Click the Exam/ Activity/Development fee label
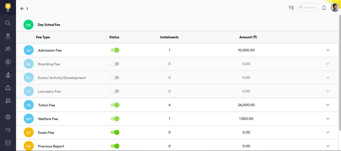341x151 pixels. pos(62,78)
